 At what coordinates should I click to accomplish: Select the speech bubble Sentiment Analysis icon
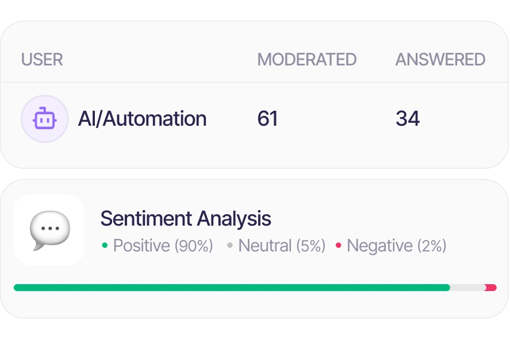49,230
